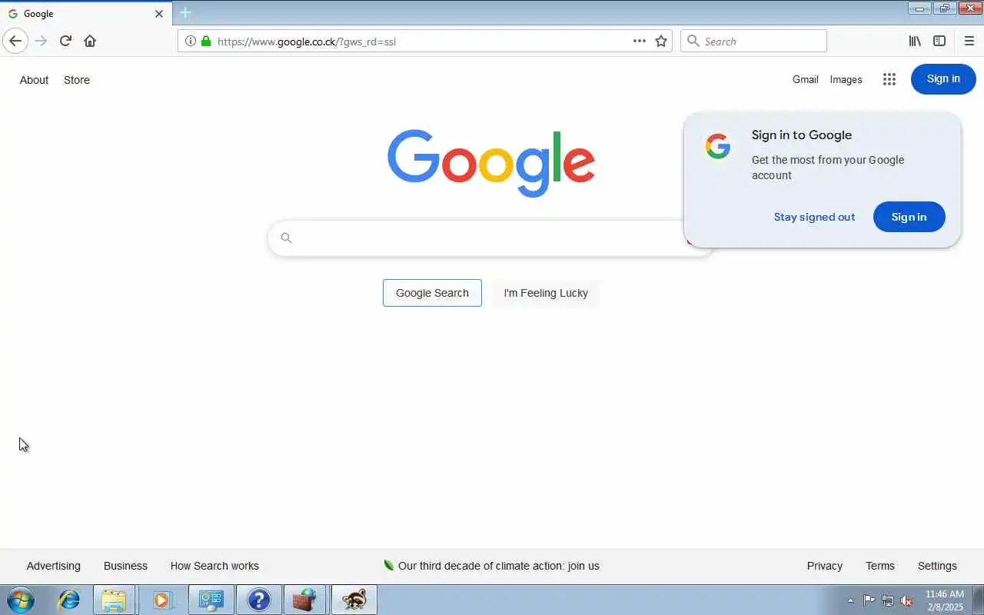
Task: Show site information icon in address bar
Action: tap(190, 42)
